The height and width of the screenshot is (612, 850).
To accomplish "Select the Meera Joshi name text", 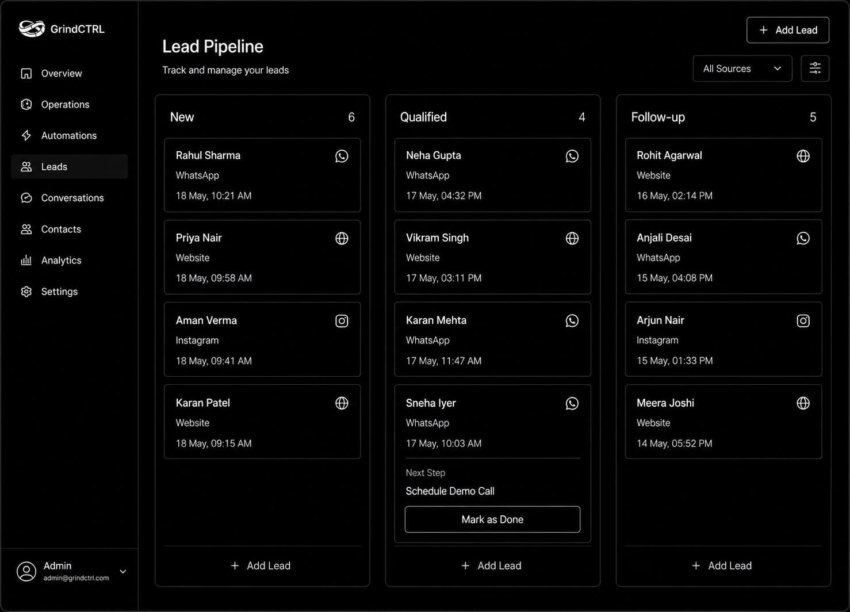I will pyautogui.click(x=665, y=403).
